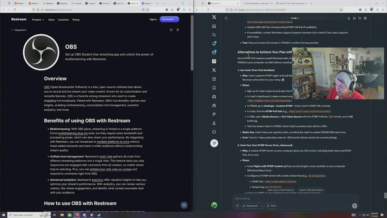
Task: Open the lightning bolt icon in X sidebar
Action: (214, 114)
